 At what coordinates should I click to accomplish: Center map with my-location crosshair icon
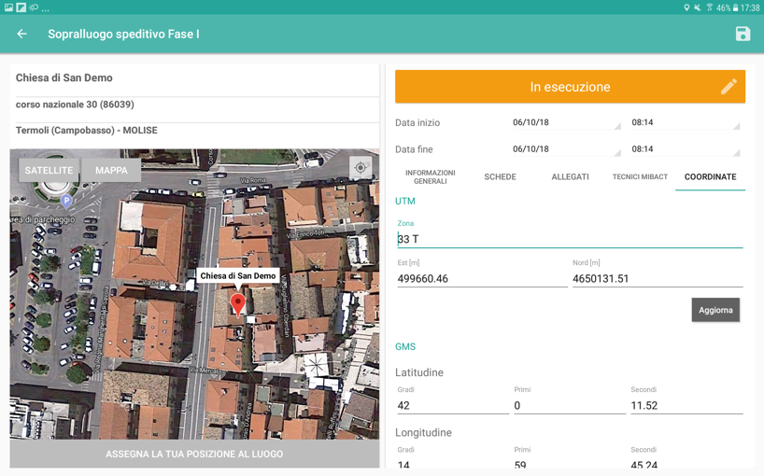click(x=361, y=168)
